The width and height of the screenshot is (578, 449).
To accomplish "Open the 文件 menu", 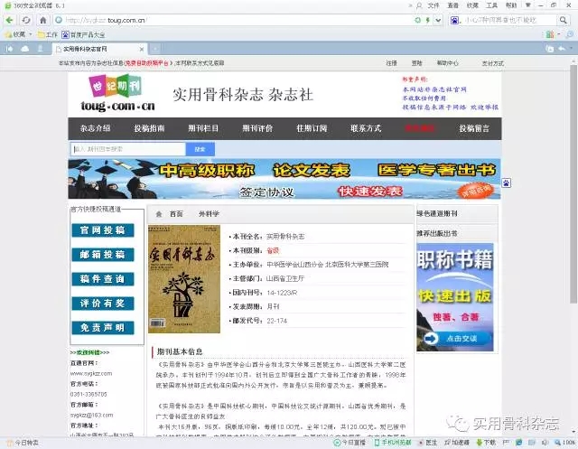I will coord(433,5).
